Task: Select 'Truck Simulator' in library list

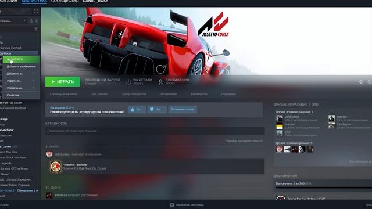Action: (13, 157)
